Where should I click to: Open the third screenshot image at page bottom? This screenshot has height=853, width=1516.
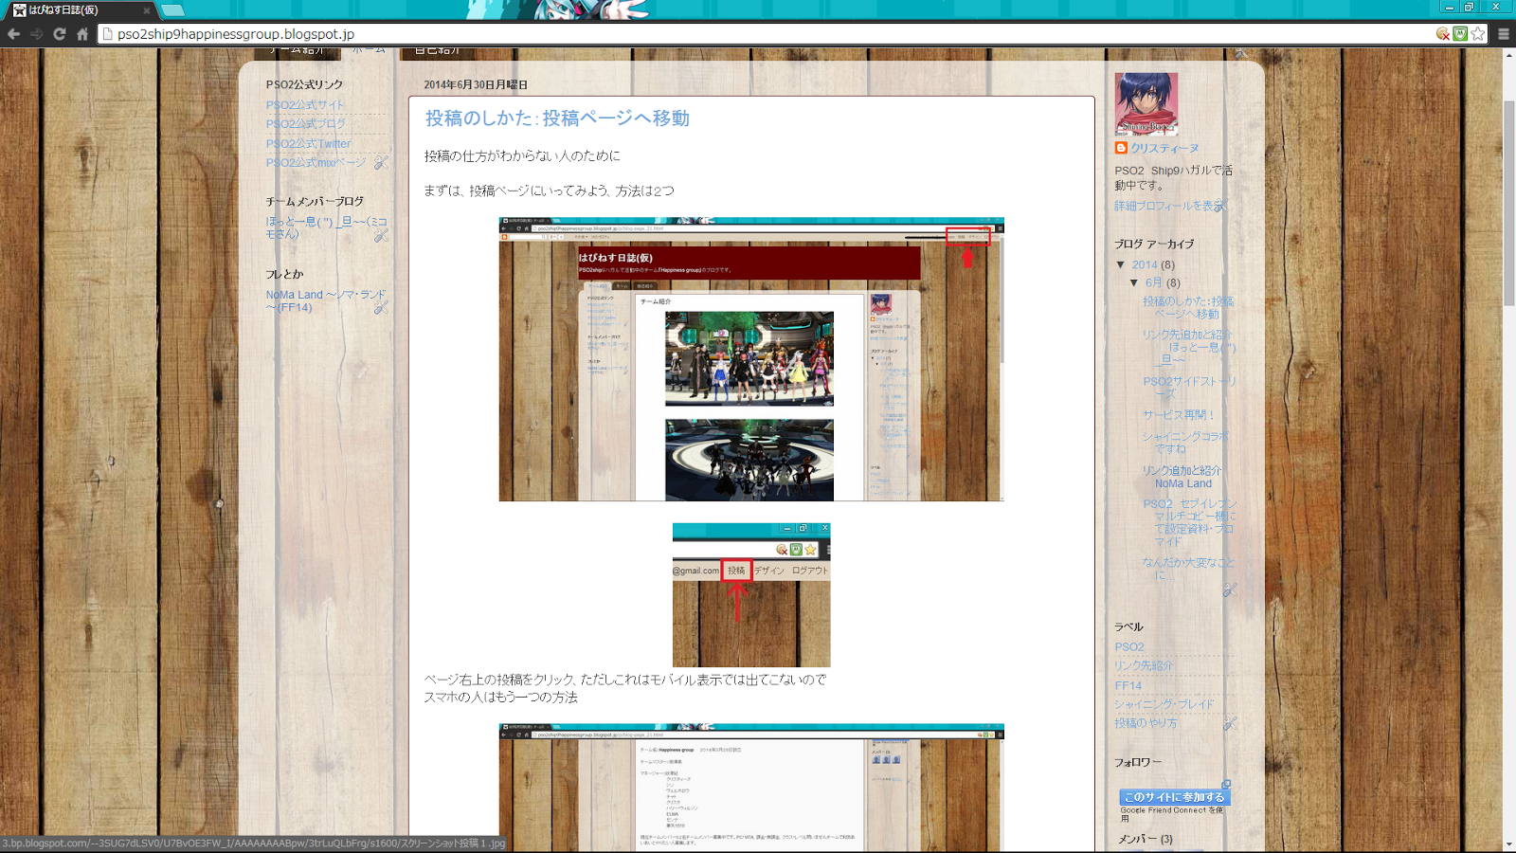point(751,788)
